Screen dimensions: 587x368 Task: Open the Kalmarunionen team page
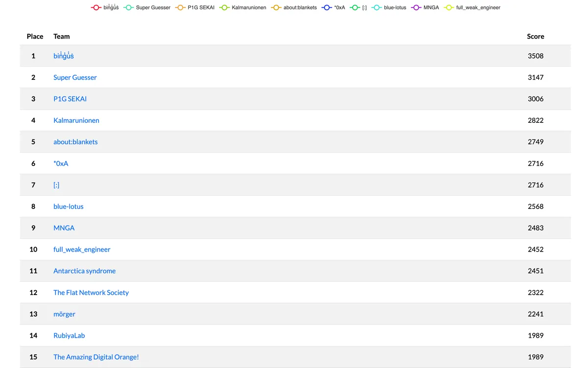tap(76, 120)
